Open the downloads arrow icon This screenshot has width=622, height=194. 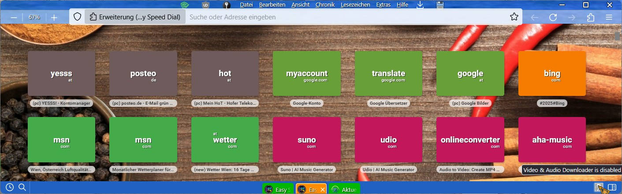coord(420,5)
